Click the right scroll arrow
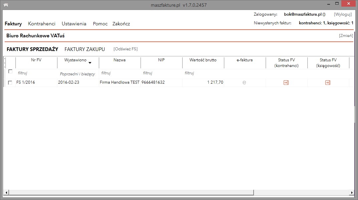Image resolution: width=358 pixels, height=200 pixels. click(352, 193)
